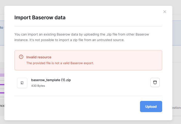181x124 pixels.
Task: Click the cut-off "estions" text at right edge
Action: [177, 108]
